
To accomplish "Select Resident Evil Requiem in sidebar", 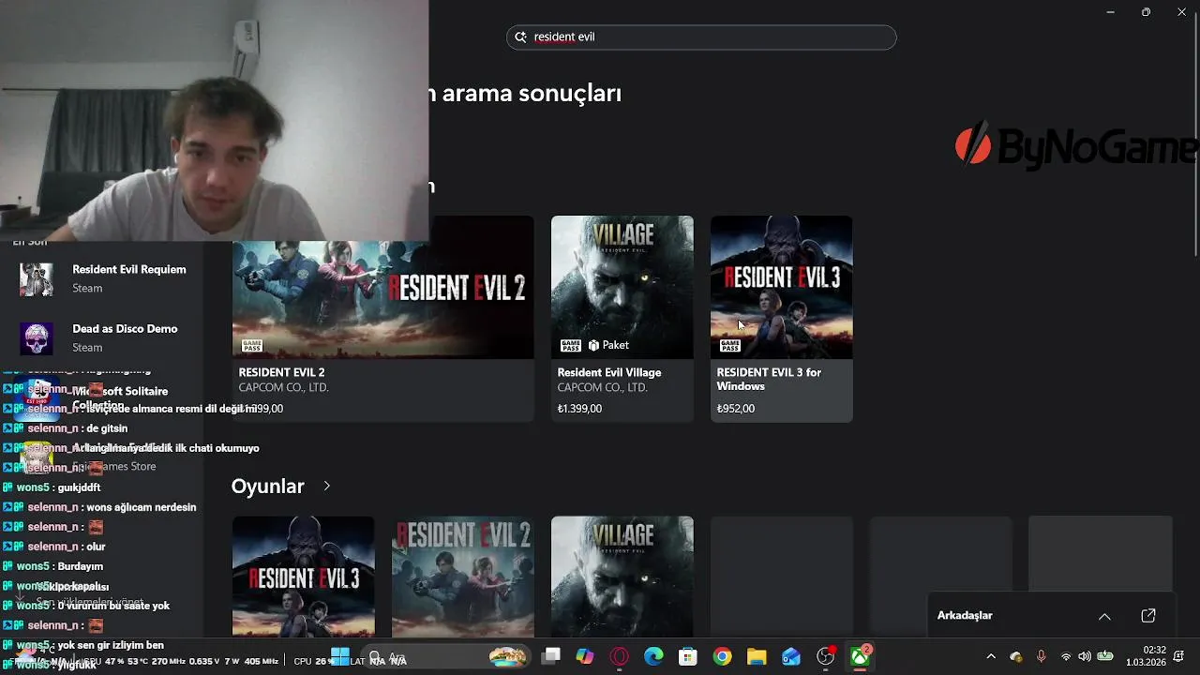I will tap(103, 278).
